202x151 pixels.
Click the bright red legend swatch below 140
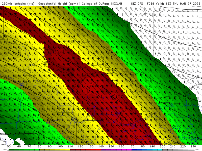[98, 150]
